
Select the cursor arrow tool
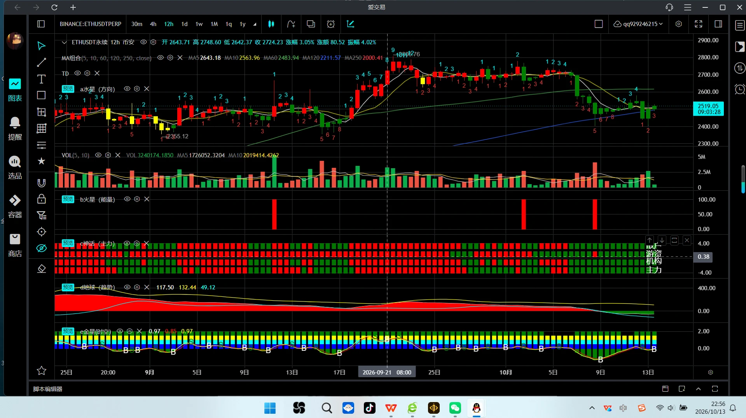point(41,46)
